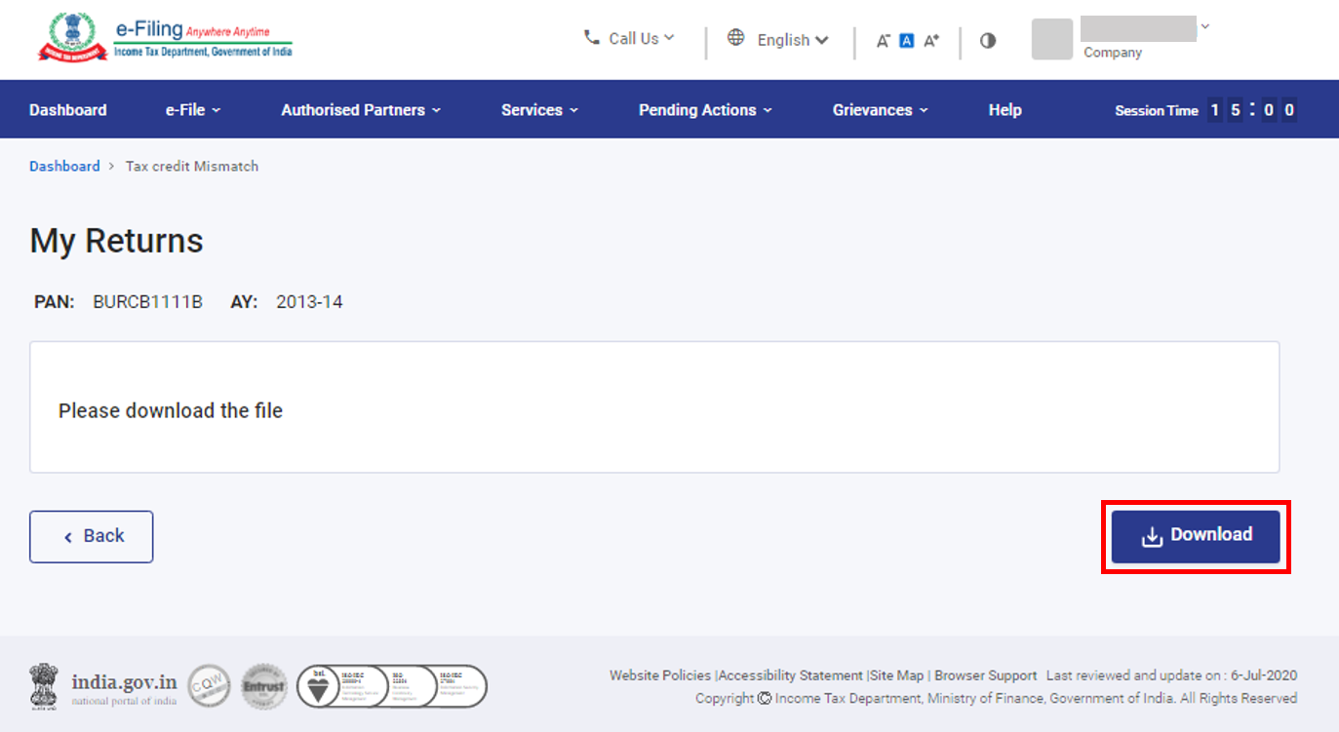The image size is (1339, 732).
Task: Open the Authorised Partners menu
Action: [361, 110]
